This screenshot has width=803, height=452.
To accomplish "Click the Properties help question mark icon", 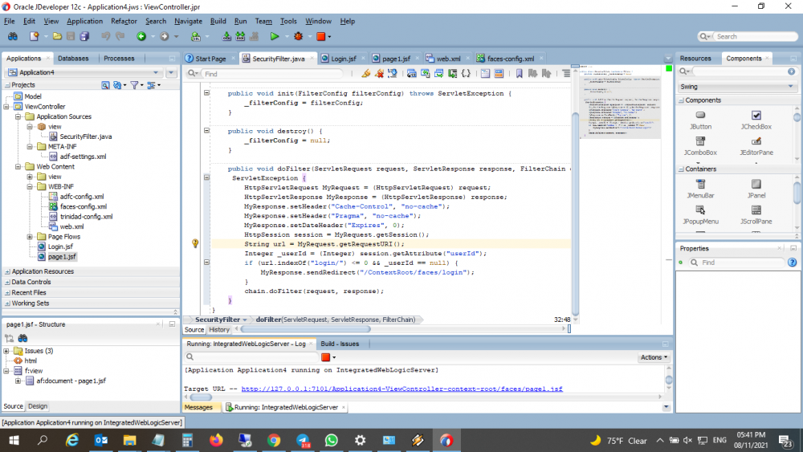I will click(793, 263).
